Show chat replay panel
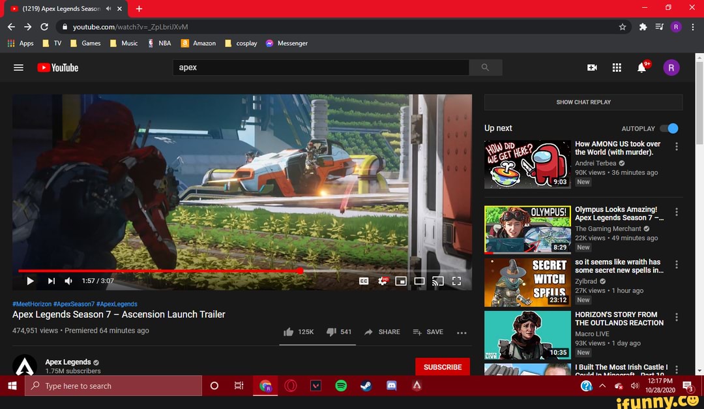The height and width of the screenshot is (409, 704). click(583, 102)
